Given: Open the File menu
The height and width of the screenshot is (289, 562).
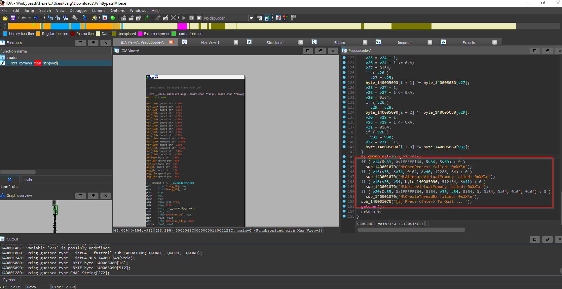Looking at the screenshot, I should tap(4, 11).
